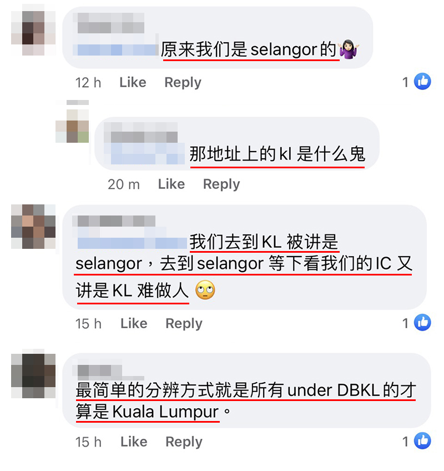Image resolution: width=444 pixels, height=471 pixels.
Task: Like the 20 m reply about kl address
Action: tap(171, 184)
